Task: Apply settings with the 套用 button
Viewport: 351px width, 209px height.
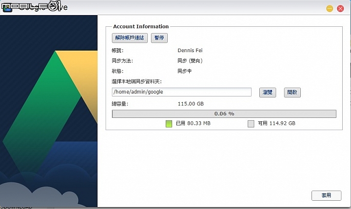Action: point(326,195)
